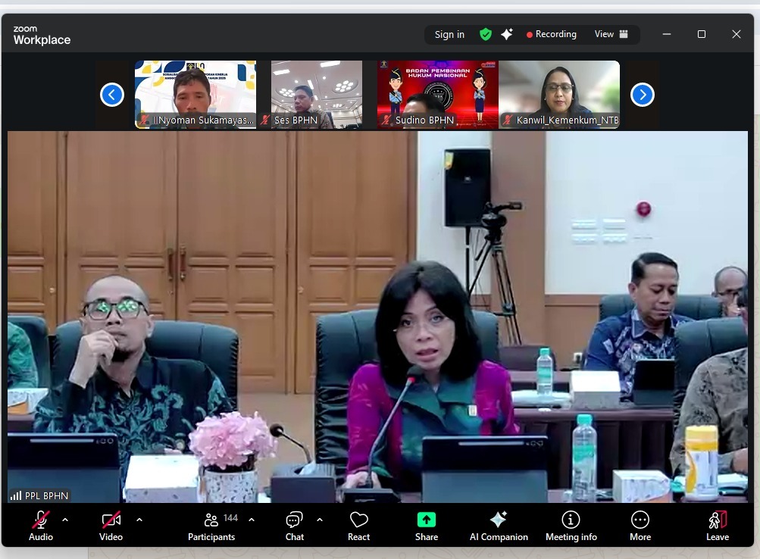Click the Zoom Workplace logo

pos(41,34)
